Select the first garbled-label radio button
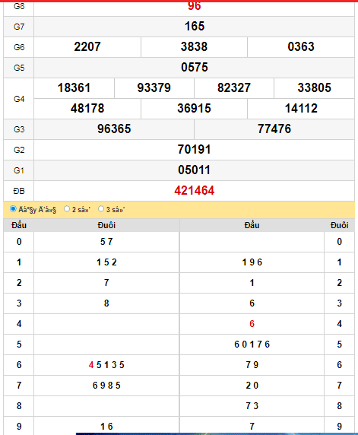The image size is (358, 435). (13, 208)
